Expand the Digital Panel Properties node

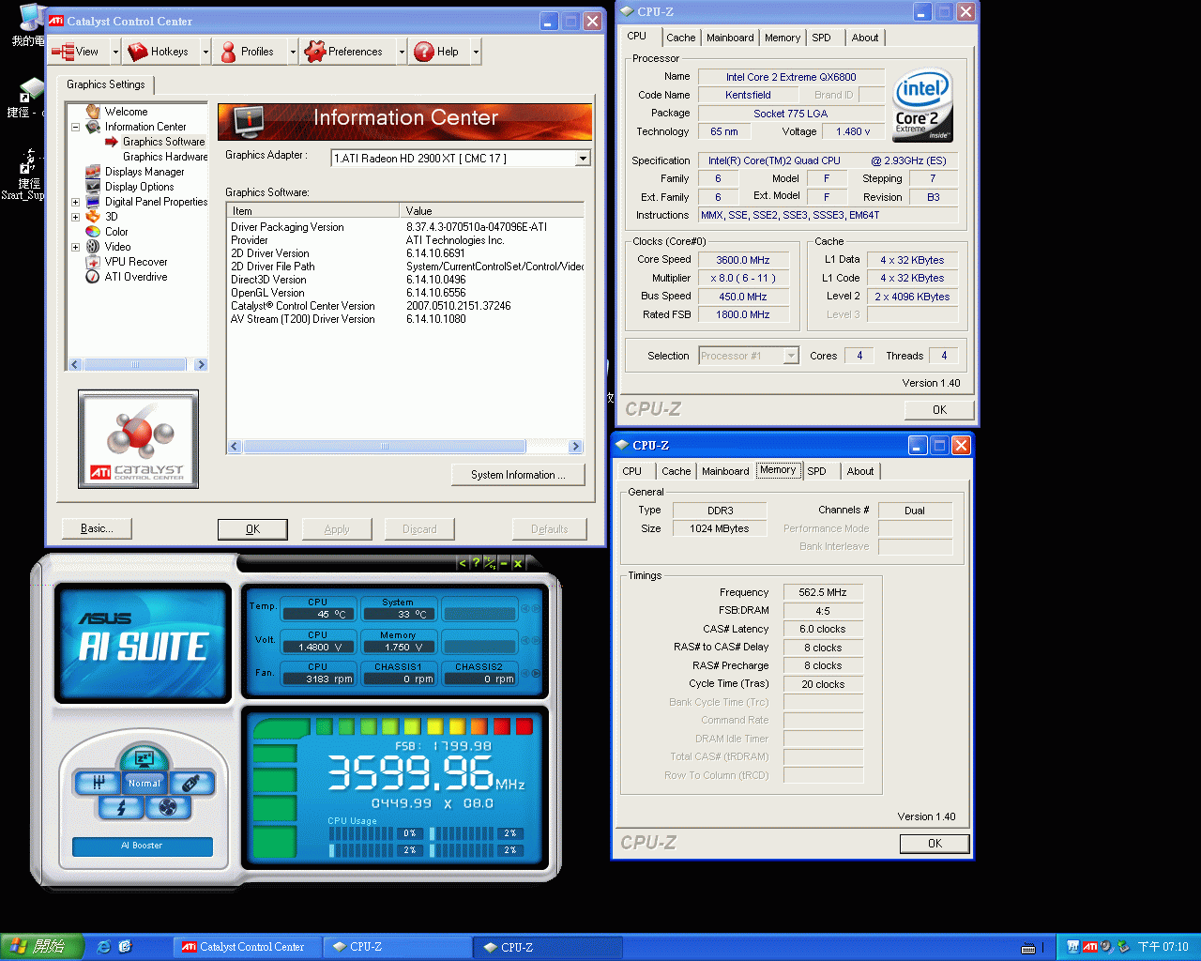click(76, 202)
